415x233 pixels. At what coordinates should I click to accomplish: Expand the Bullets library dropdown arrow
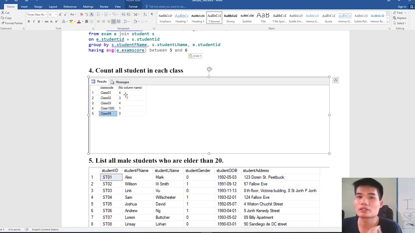tap(102, 15)
